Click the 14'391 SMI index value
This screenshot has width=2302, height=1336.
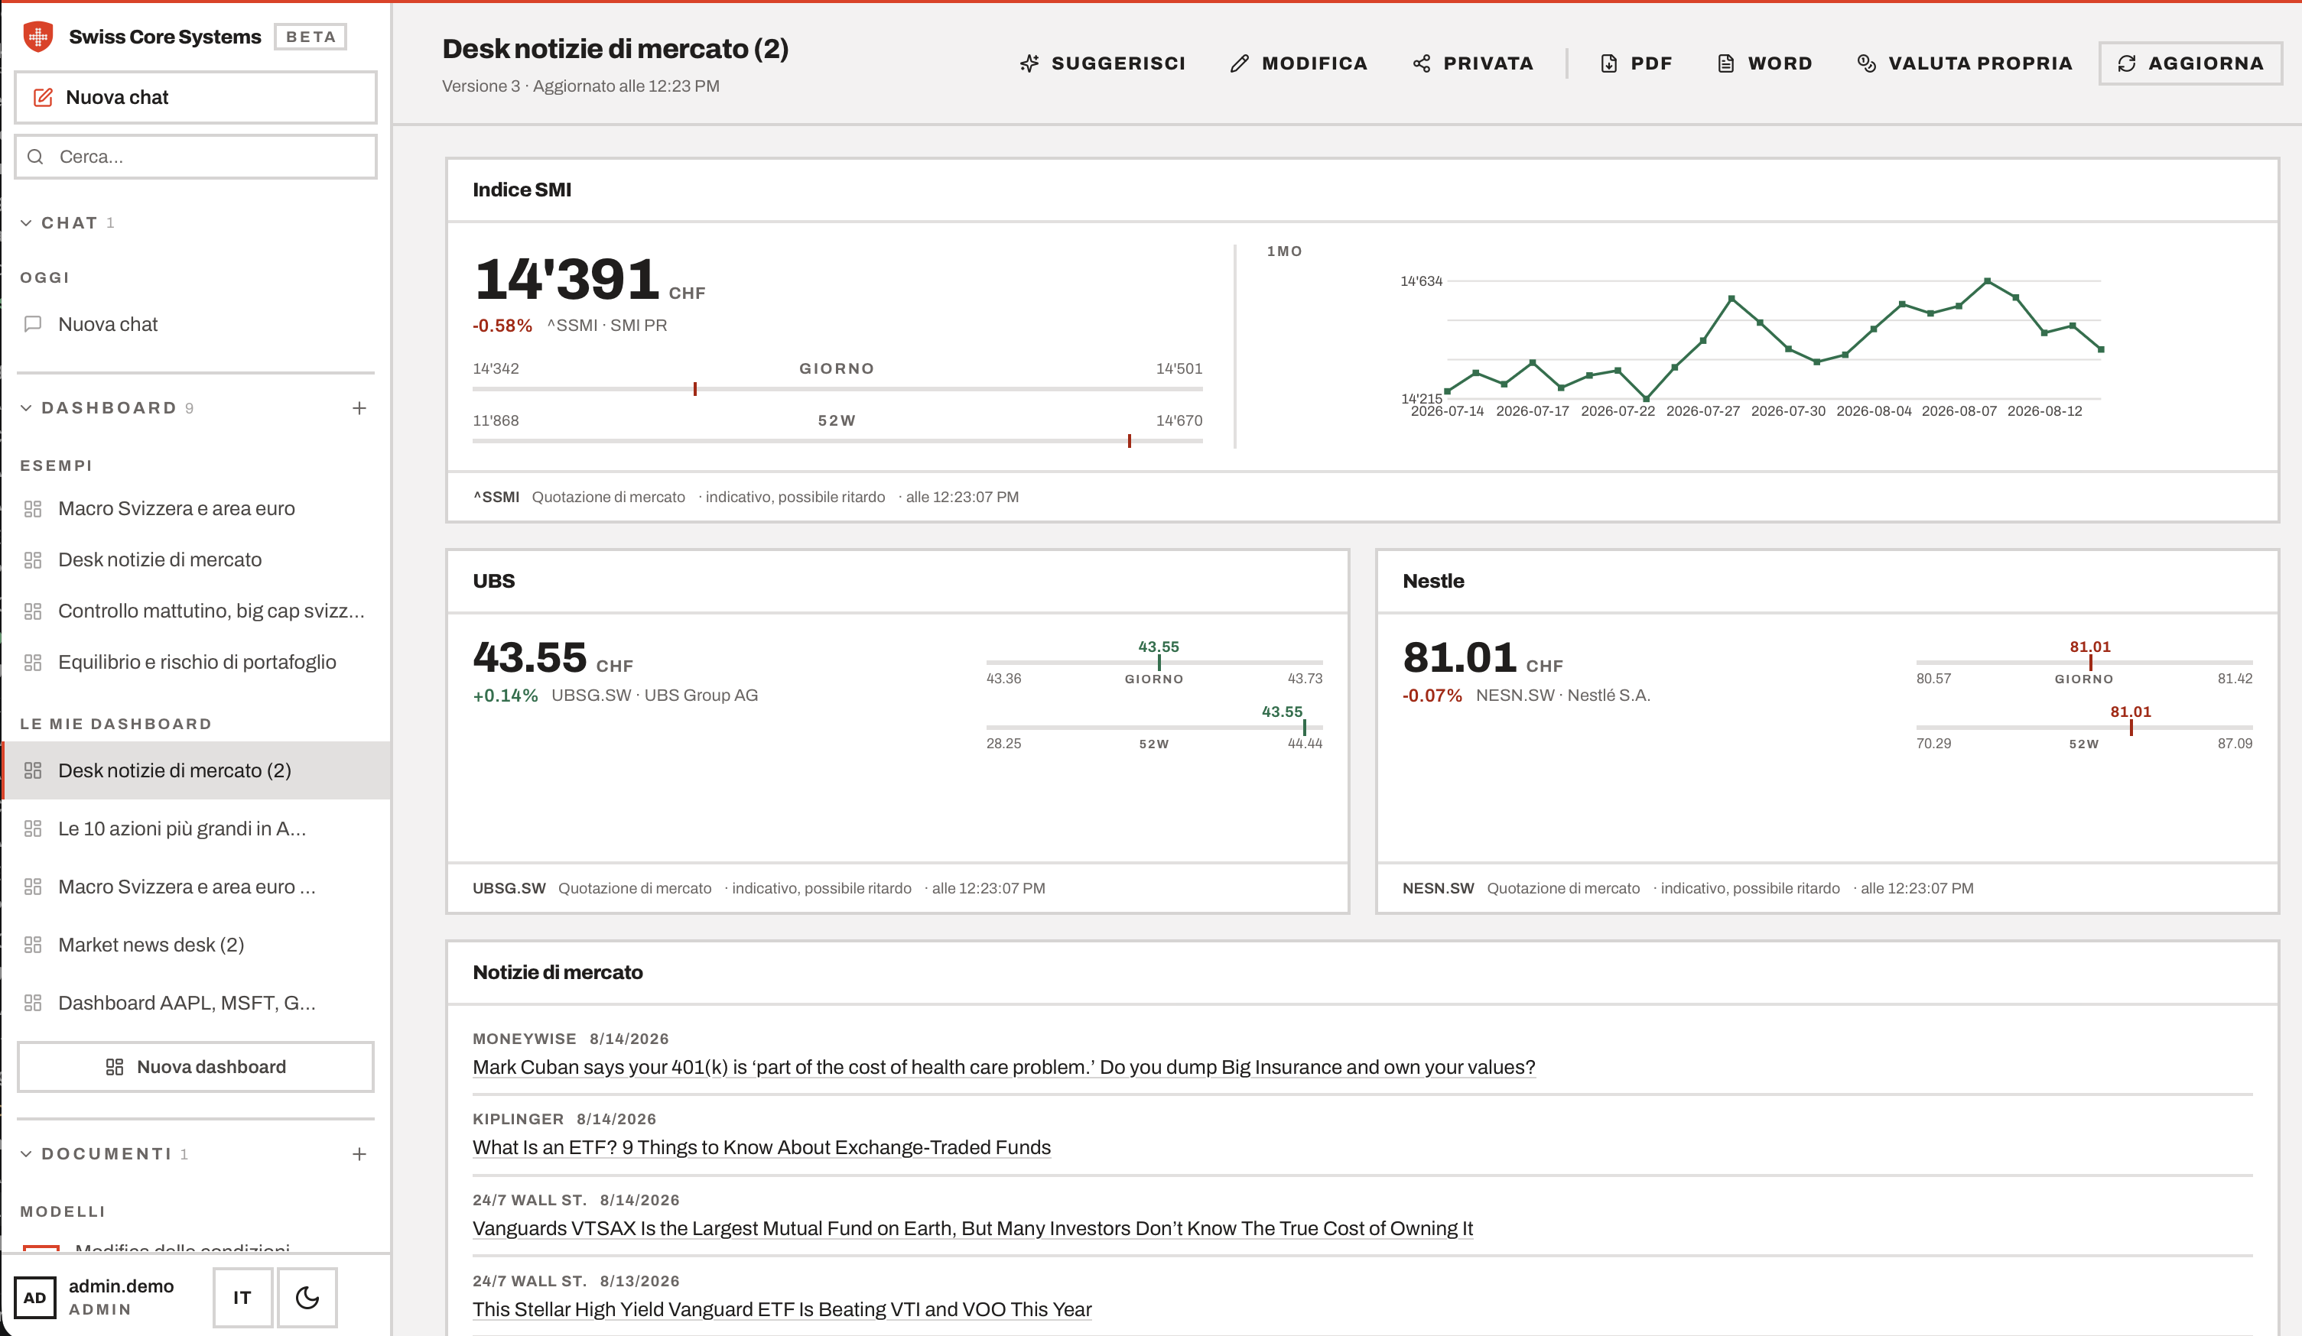[x=567, y=278]
